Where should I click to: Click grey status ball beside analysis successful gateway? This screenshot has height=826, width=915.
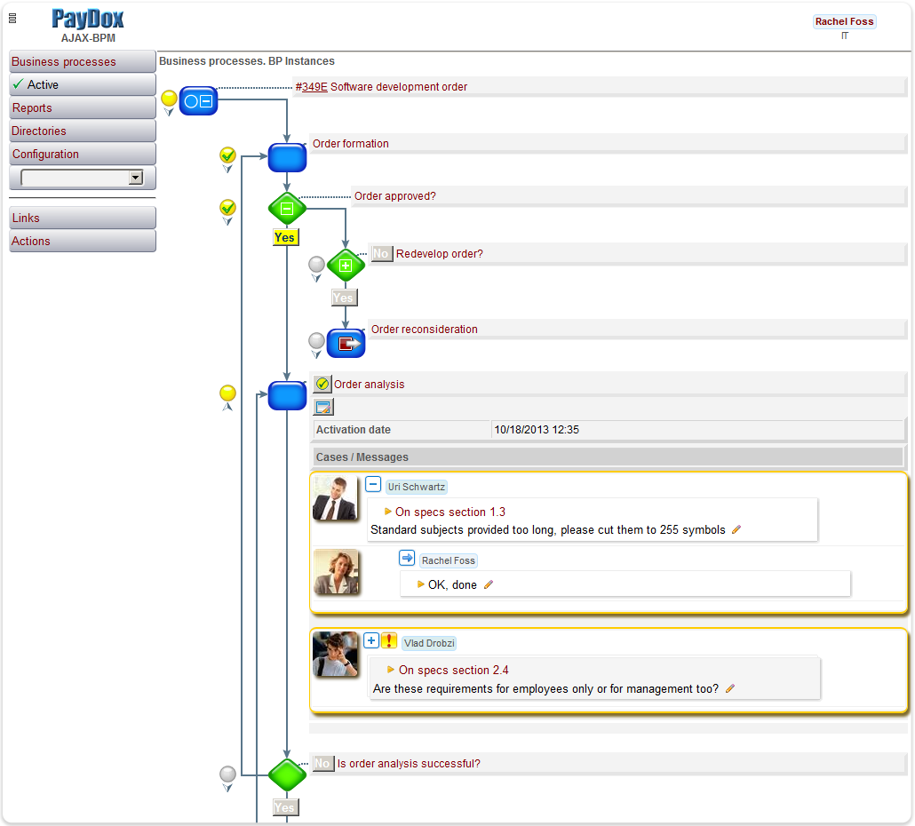tap(227, 774)
